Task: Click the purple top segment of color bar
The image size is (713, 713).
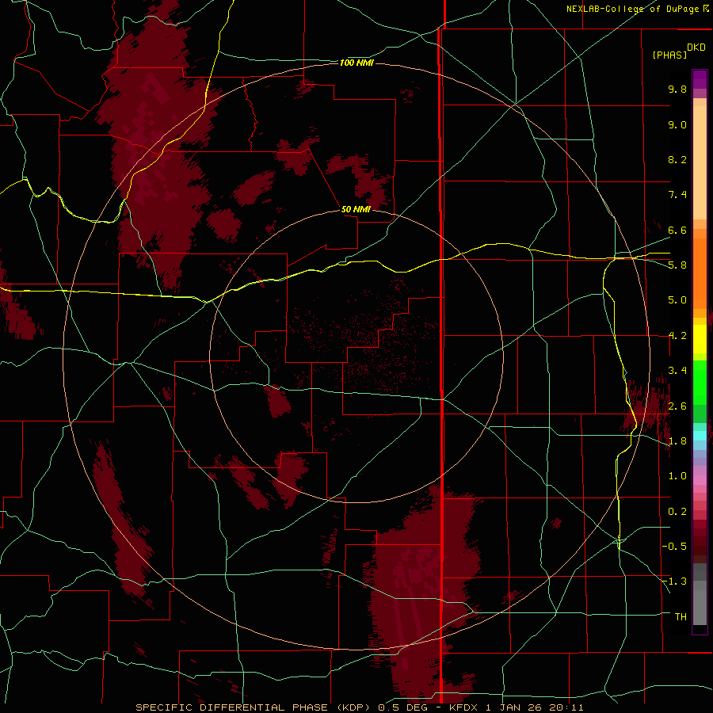Action: [700, 80]
